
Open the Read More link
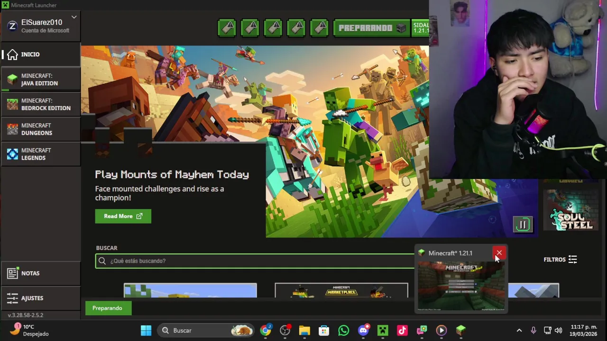[x=123, y=216]
